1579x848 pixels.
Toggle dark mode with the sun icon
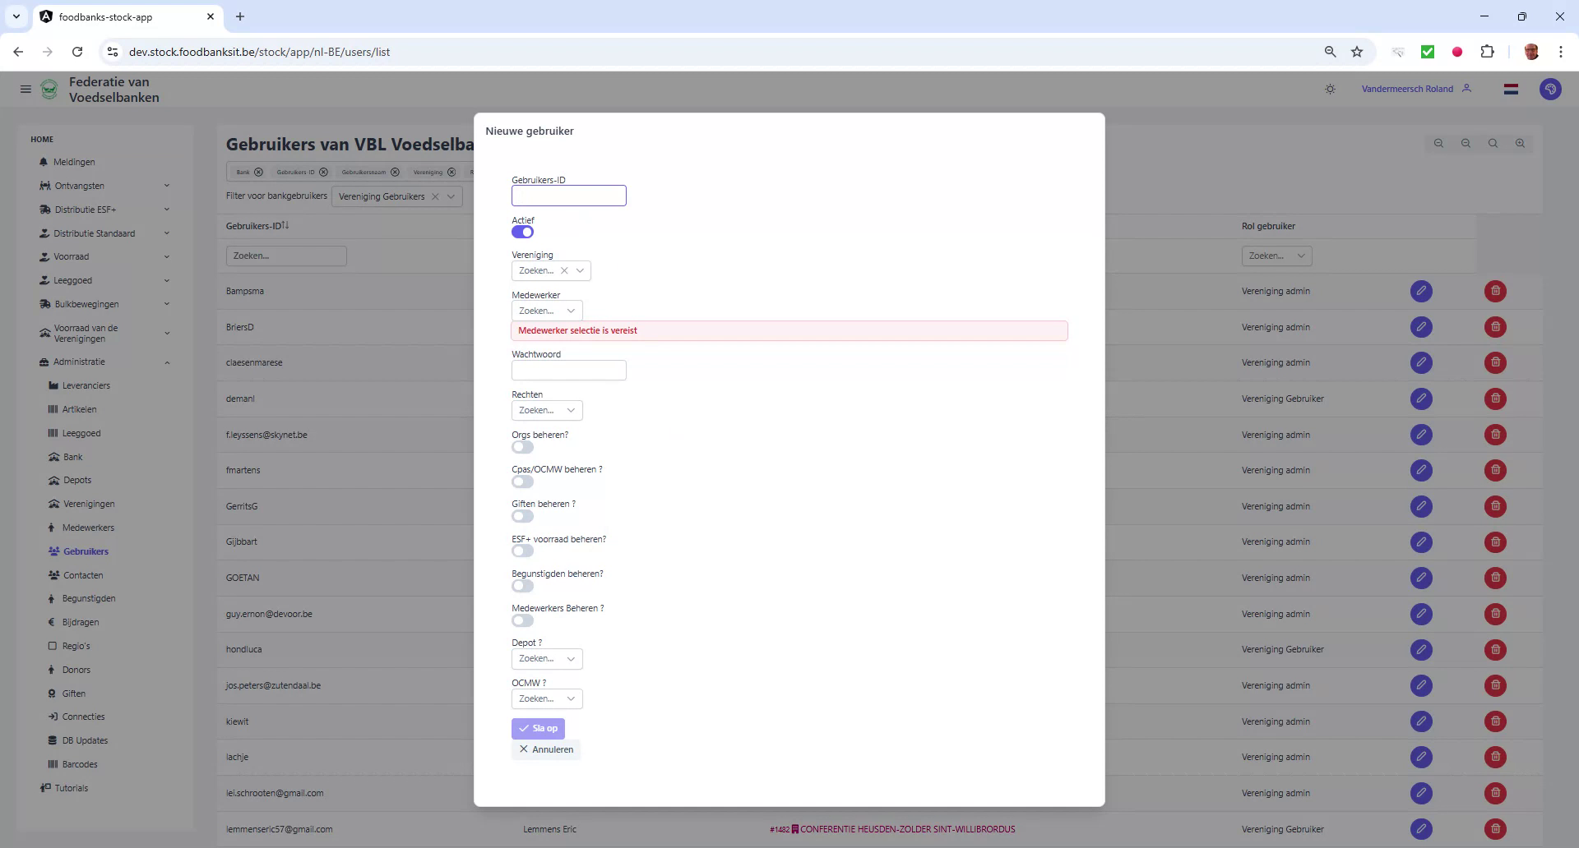[1331, 89]
